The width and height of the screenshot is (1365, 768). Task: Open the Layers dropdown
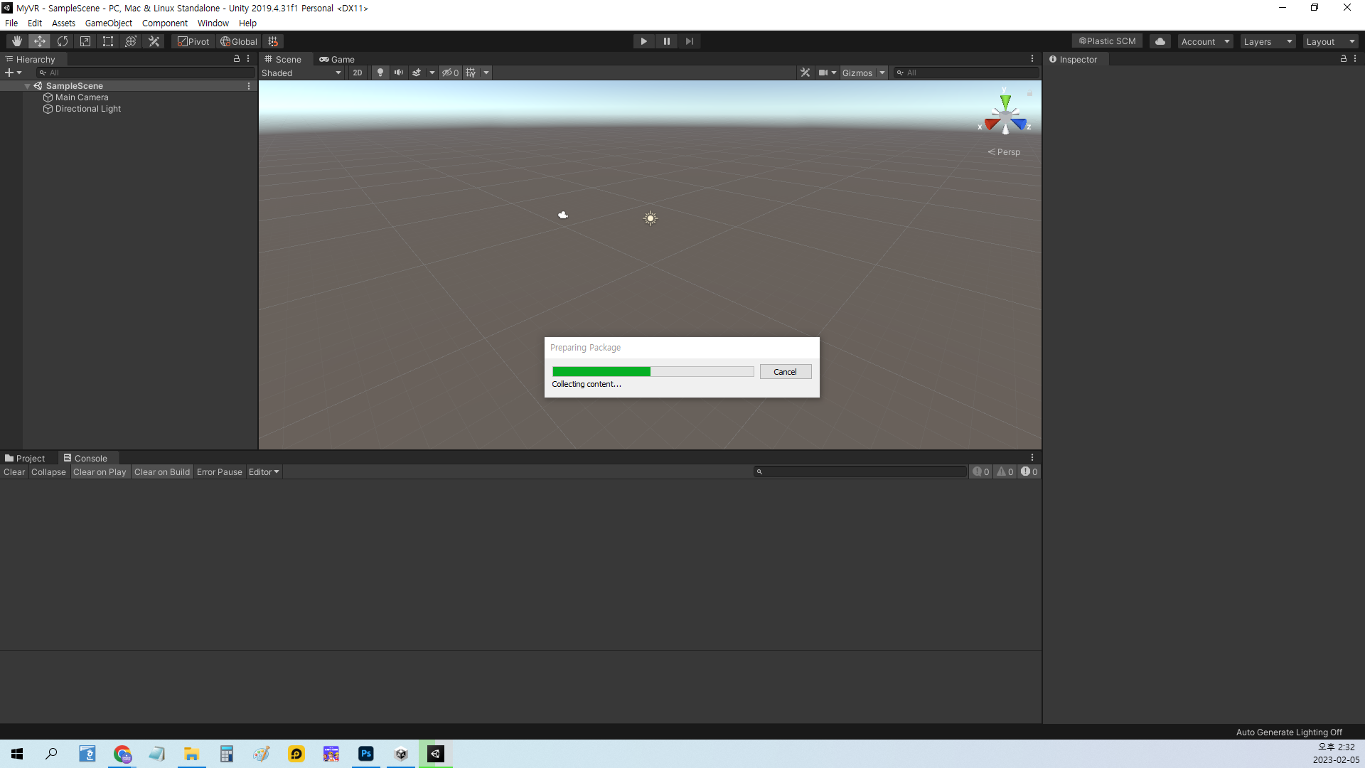coord(1268,41)
